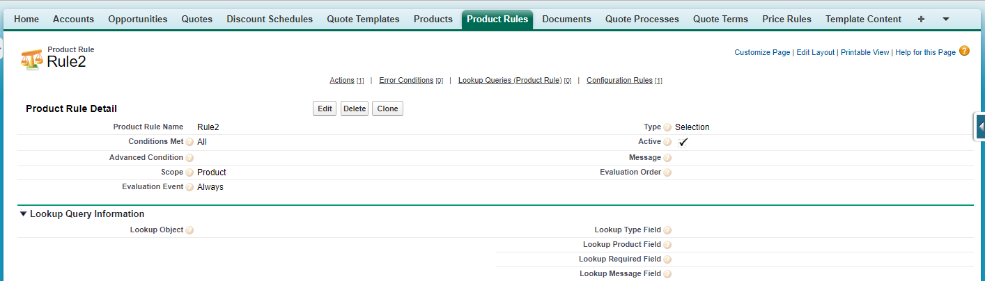Jump to Configuration Rules related list

pyautogui.click(x=619, y=81)
